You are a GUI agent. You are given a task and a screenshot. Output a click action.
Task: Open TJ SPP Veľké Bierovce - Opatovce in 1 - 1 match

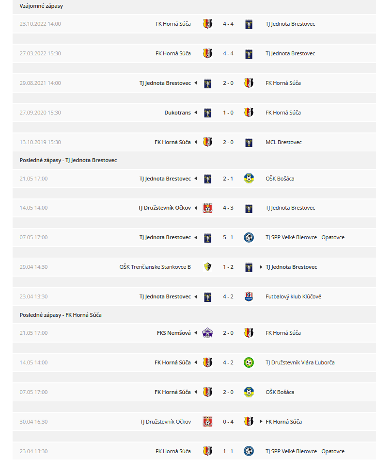[x=305, y=451]
